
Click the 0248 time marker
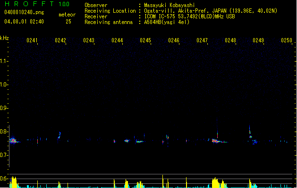230,40
